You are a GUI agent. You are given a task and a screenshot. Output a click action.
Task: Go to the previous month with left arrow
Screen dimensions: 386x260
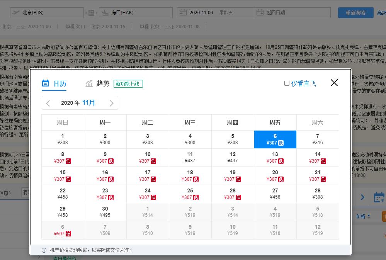click(48, 103)
